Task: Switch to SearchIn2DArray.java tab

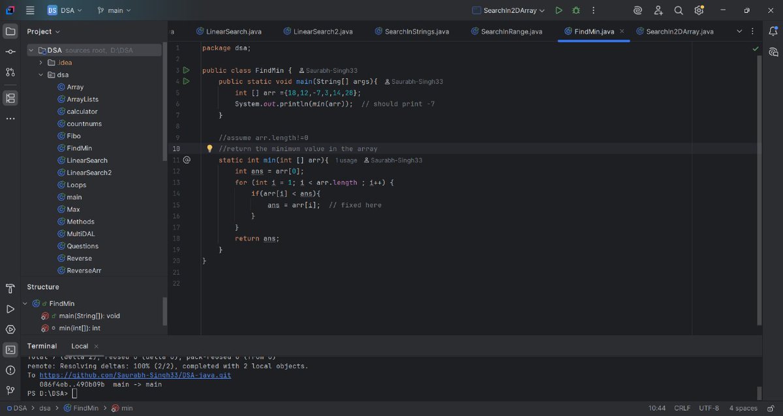Action: [675, 31]
